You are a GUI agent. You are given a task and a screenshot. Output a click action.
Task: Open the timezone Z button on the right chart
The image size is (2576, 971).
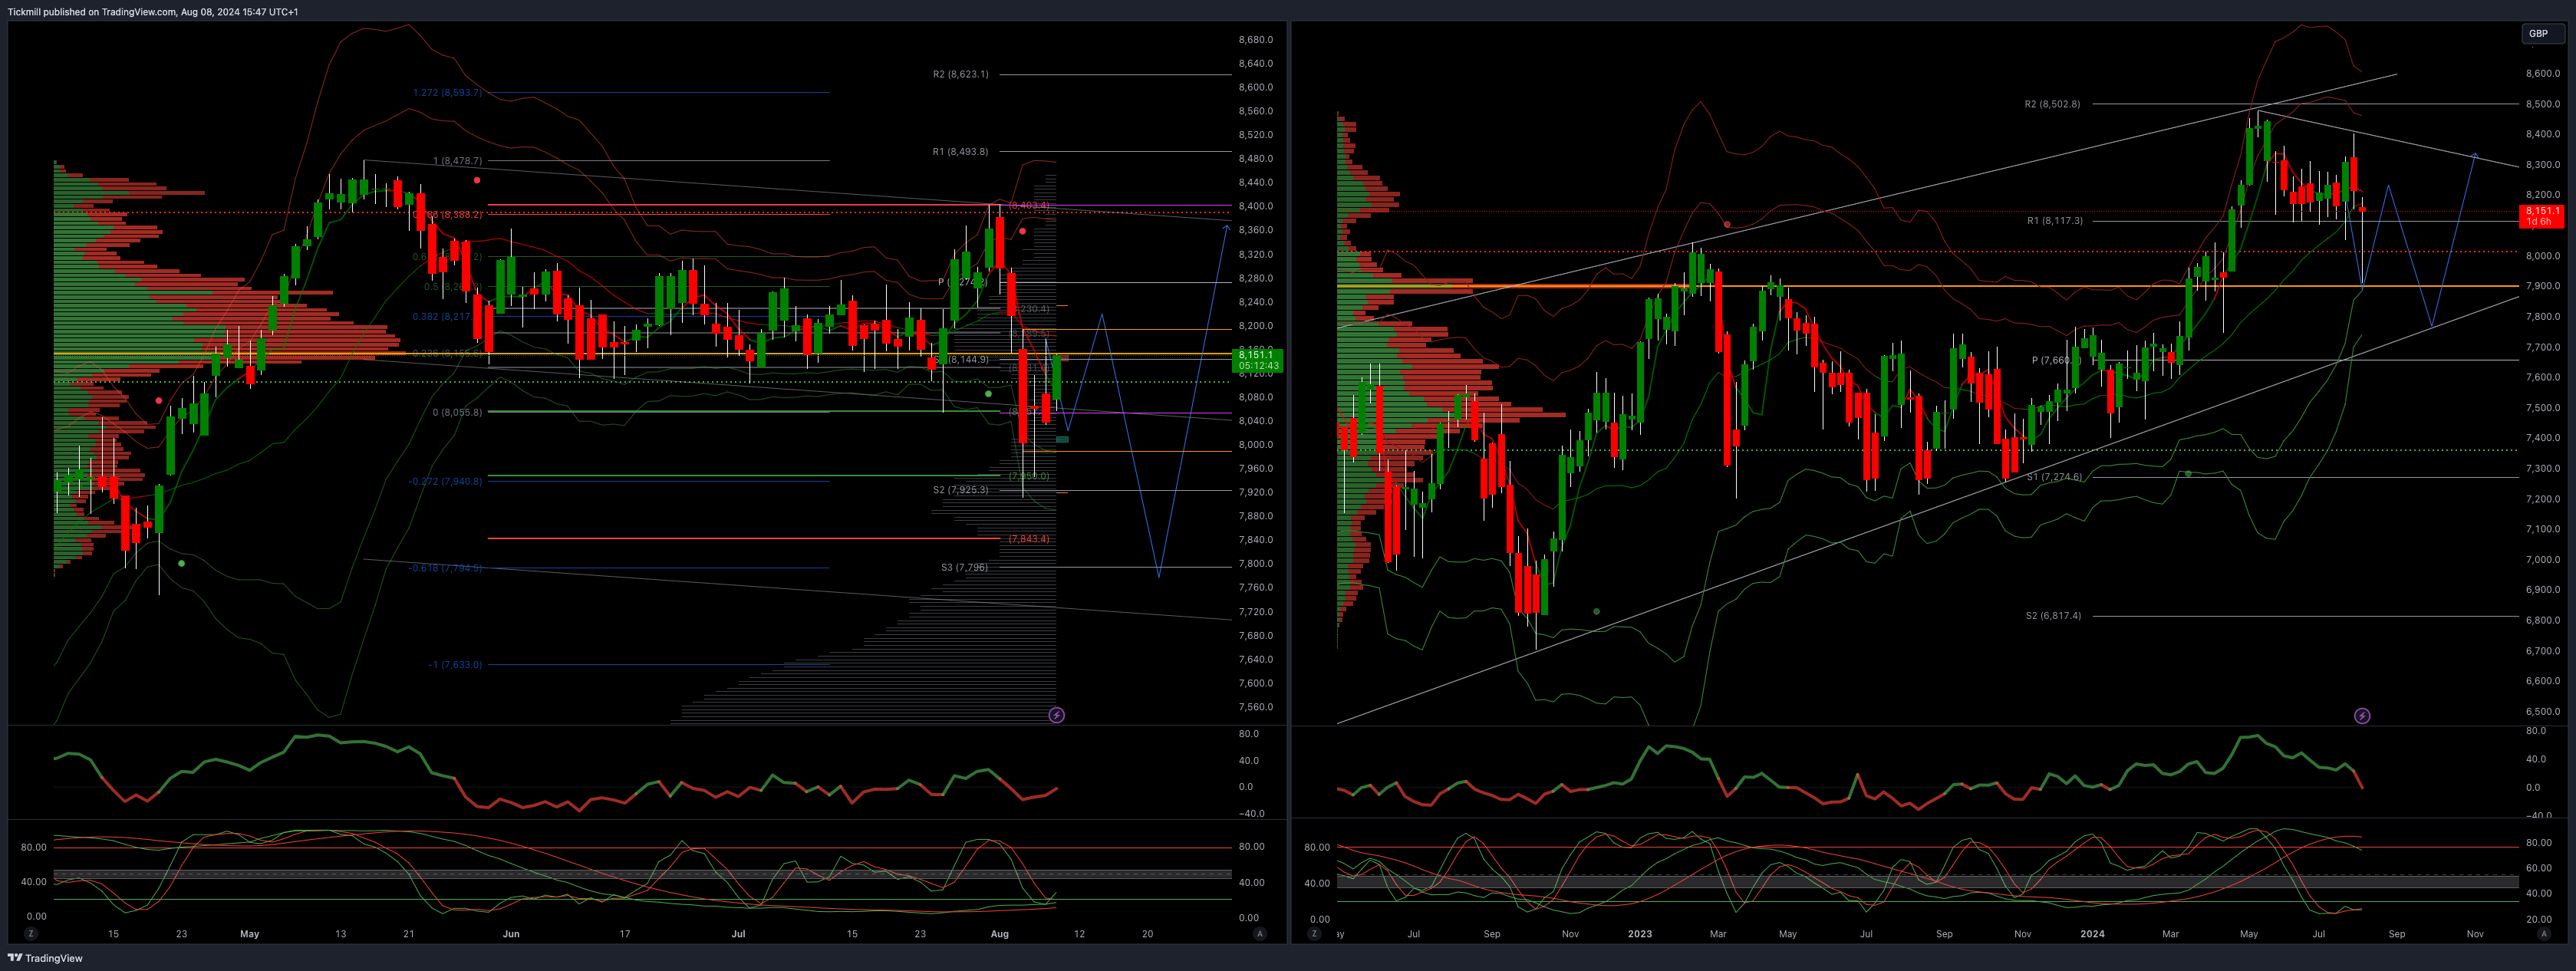[x=1314, y=933]
